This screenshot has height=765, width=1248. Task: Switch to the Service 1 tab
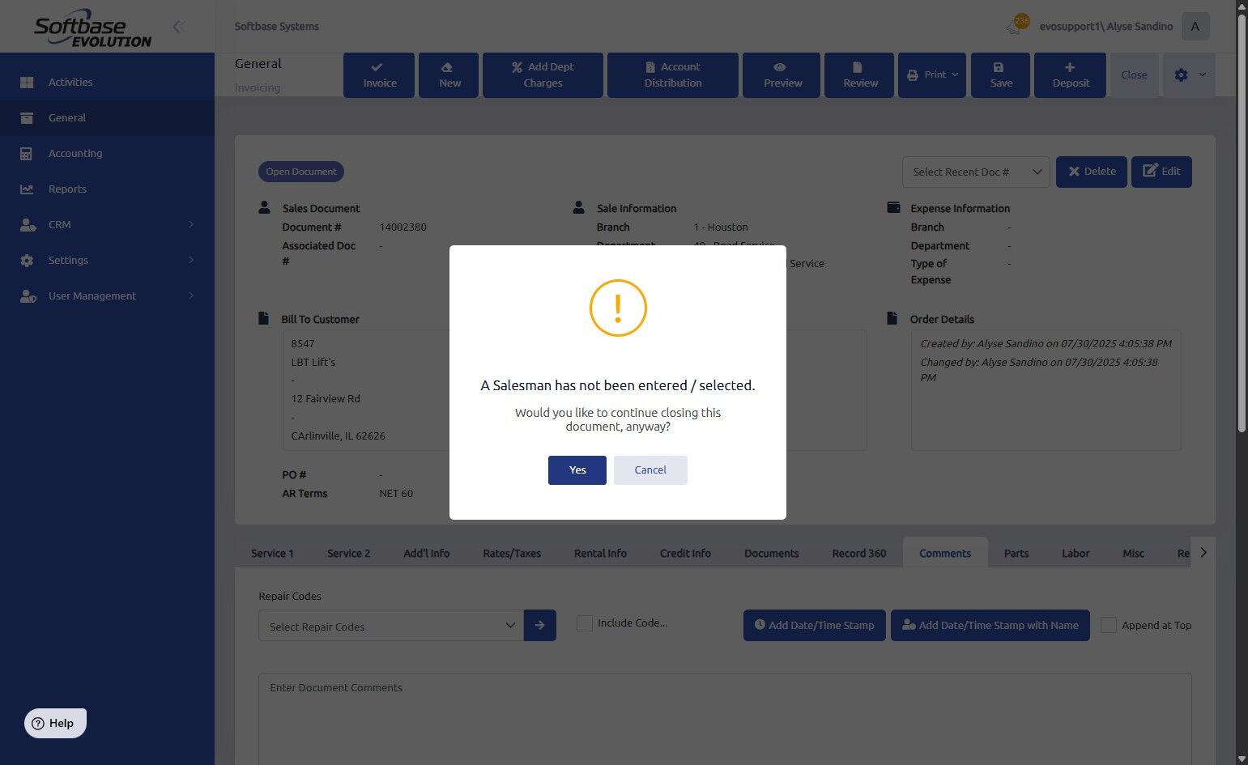tap(272, 553)
